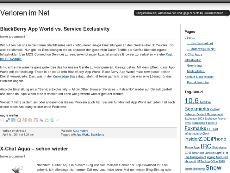Select the 'iPhone' tag
Screen dimensions: 230x173
(x=218, y=139)
